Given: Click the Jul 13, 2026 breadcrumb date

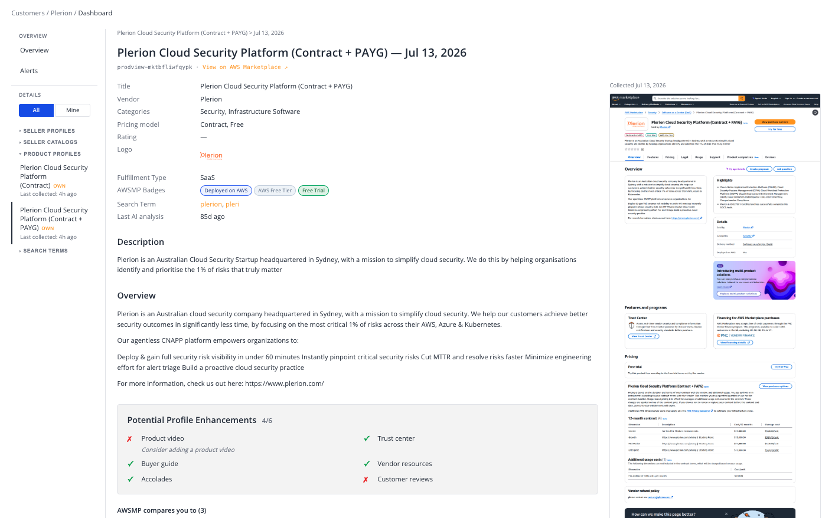Looking at the screenshot, I should [x=269, y=33].
